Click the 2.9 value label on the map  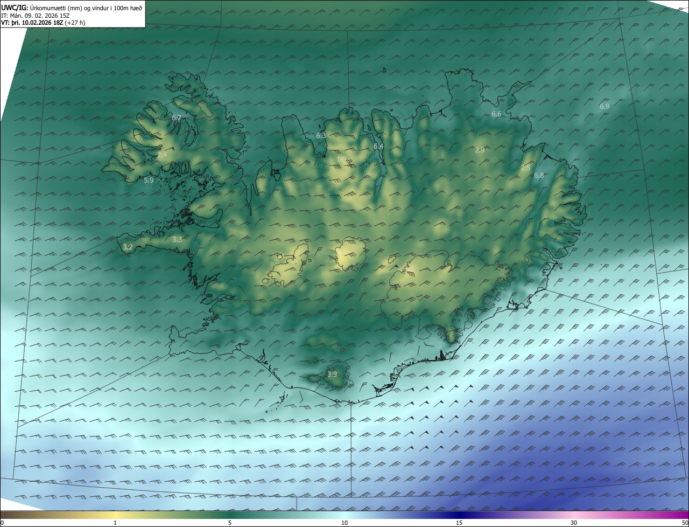coord(480,150)
